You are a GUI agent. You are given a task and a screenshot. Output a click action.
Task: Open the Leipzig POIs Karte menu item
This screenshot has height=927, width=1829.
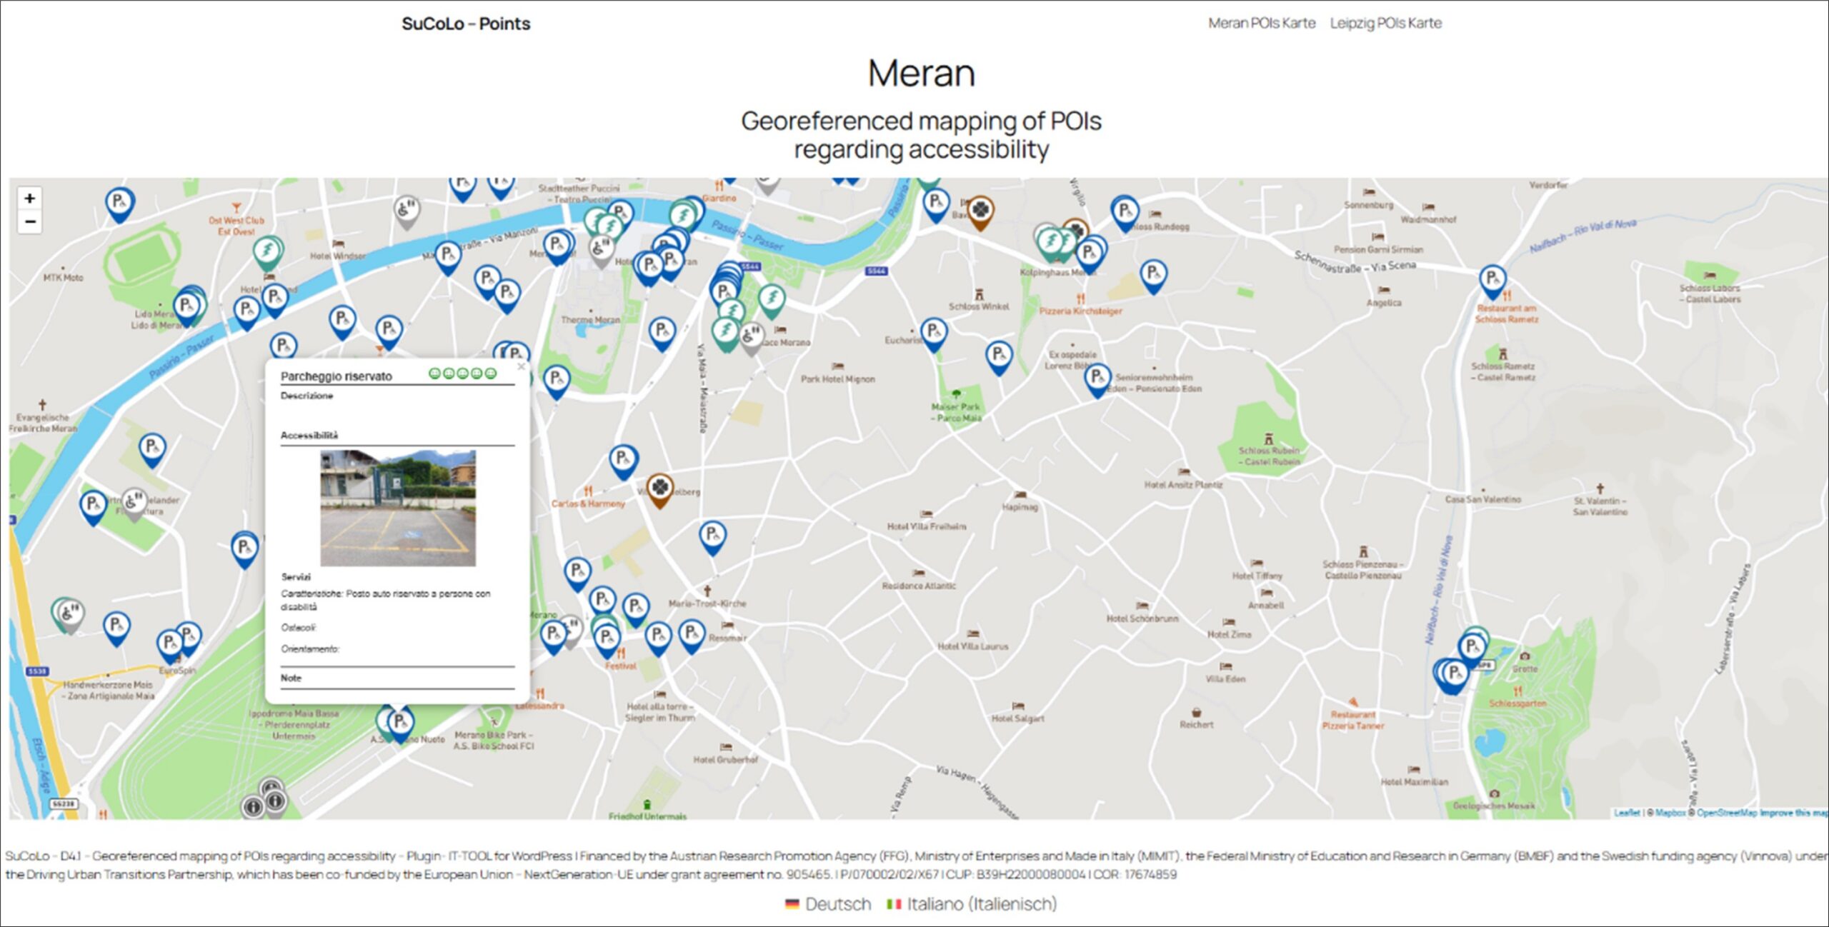pyautogui.click(x=1385, y=23)
